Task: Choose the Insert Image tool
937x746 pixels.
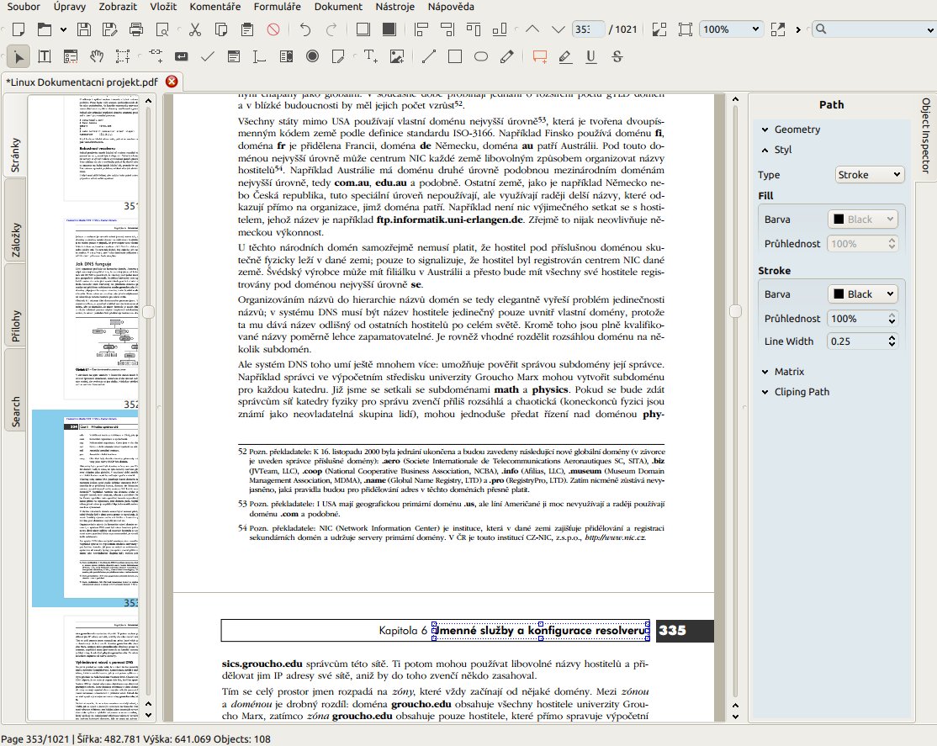Action: coord(397,56)
